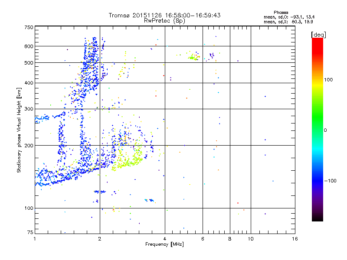
Task: Click the y-axis tick label '400'
Action: click(29, 83)
